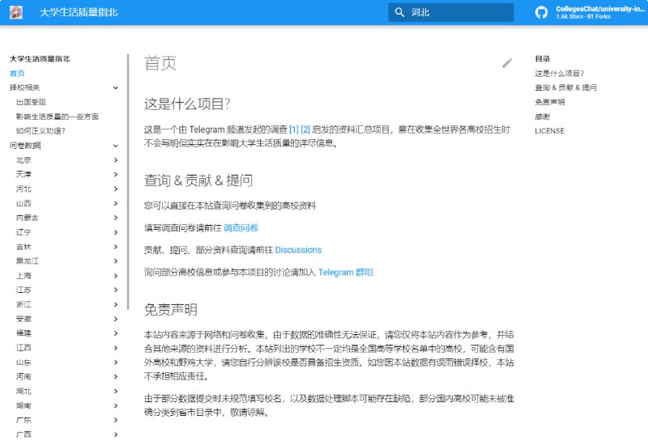
Task: Click the sidebar vertical scrollbar
Action: [128, 182]
